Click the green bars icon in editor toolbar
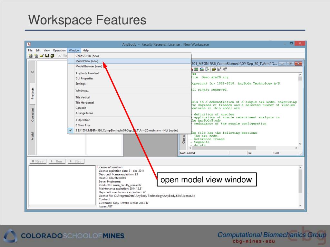 tap(196, 69)
